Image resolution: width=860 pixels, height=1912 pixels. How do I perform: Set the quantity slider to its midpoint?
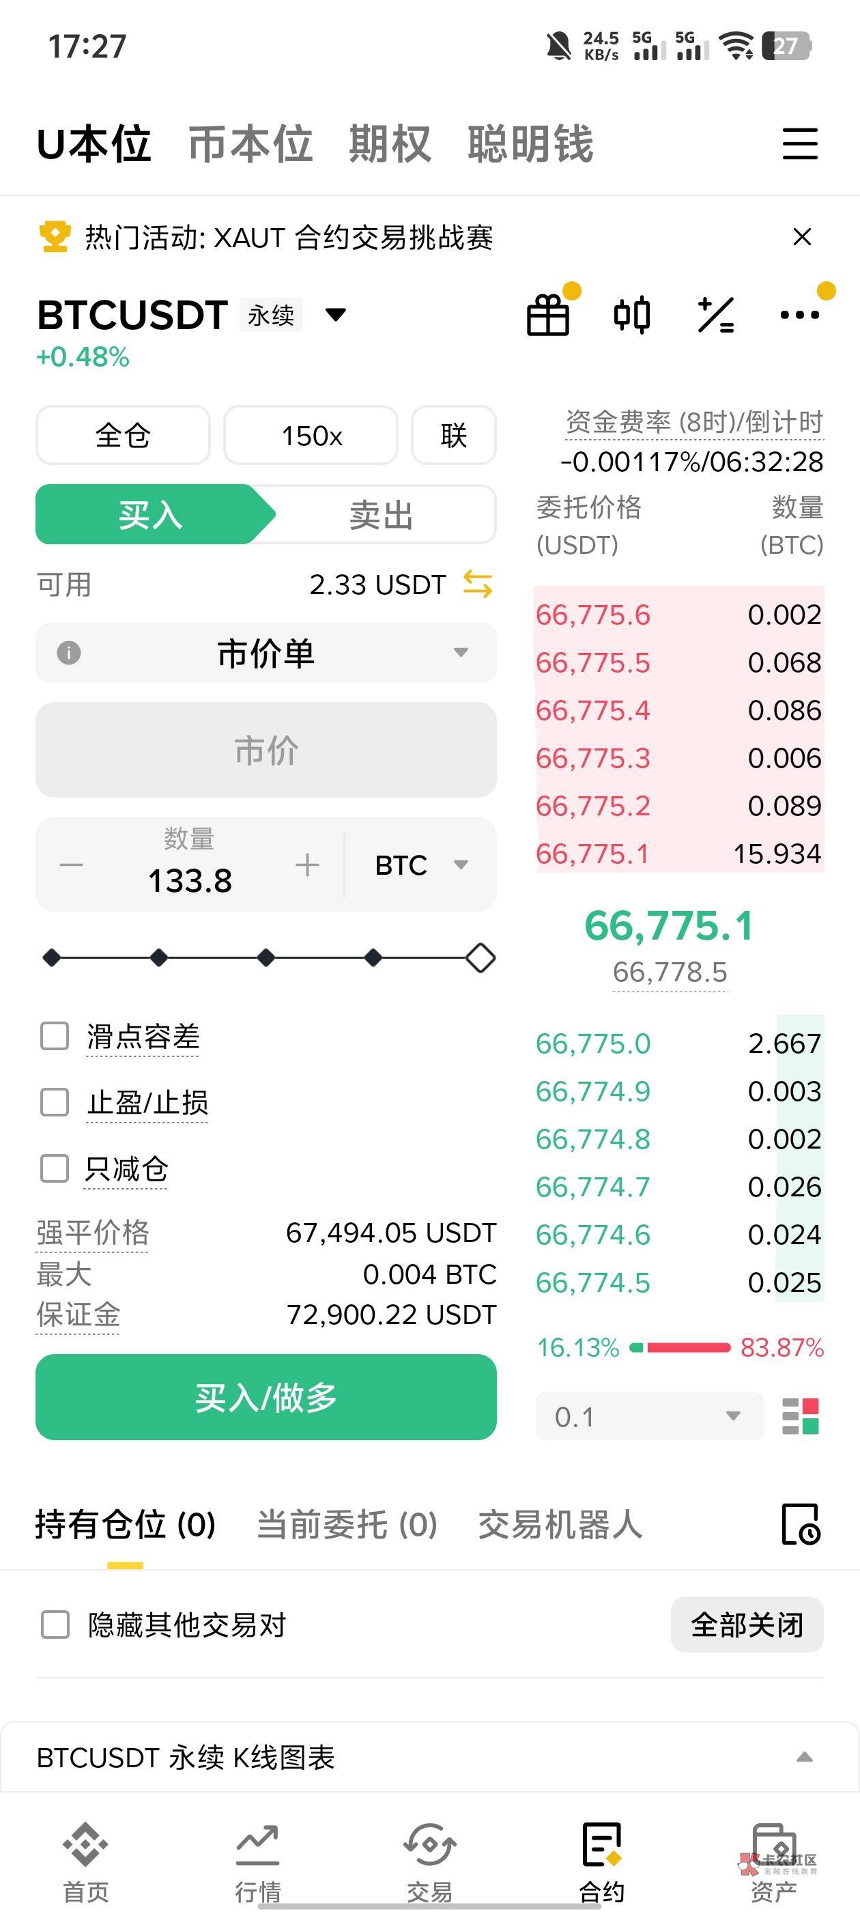coord(266,957)
